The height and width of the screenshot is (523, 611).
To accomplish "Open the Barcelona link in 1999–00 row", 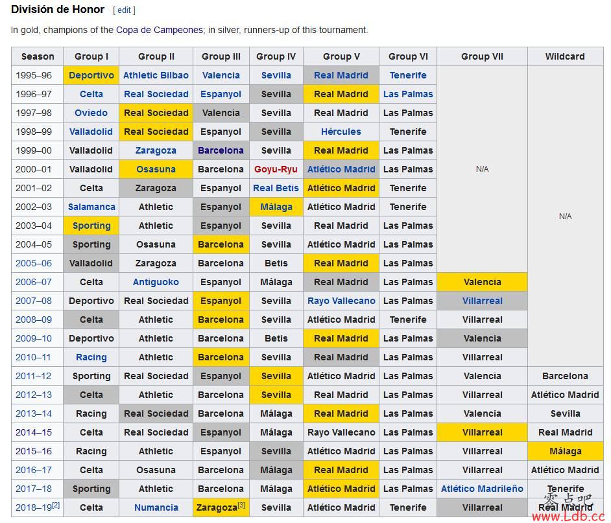I will (221, 150).
